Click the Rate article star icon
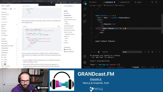 [64, 47]
